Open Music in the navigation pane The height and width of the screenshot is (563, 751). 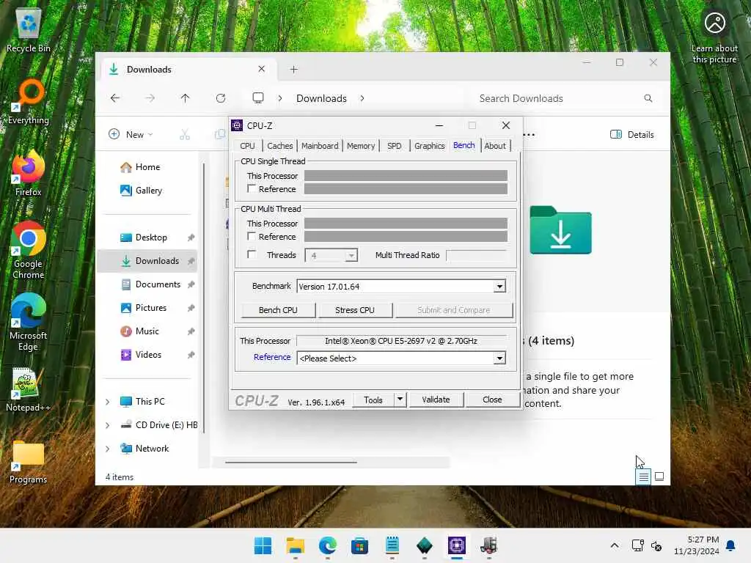pos(147,331)
